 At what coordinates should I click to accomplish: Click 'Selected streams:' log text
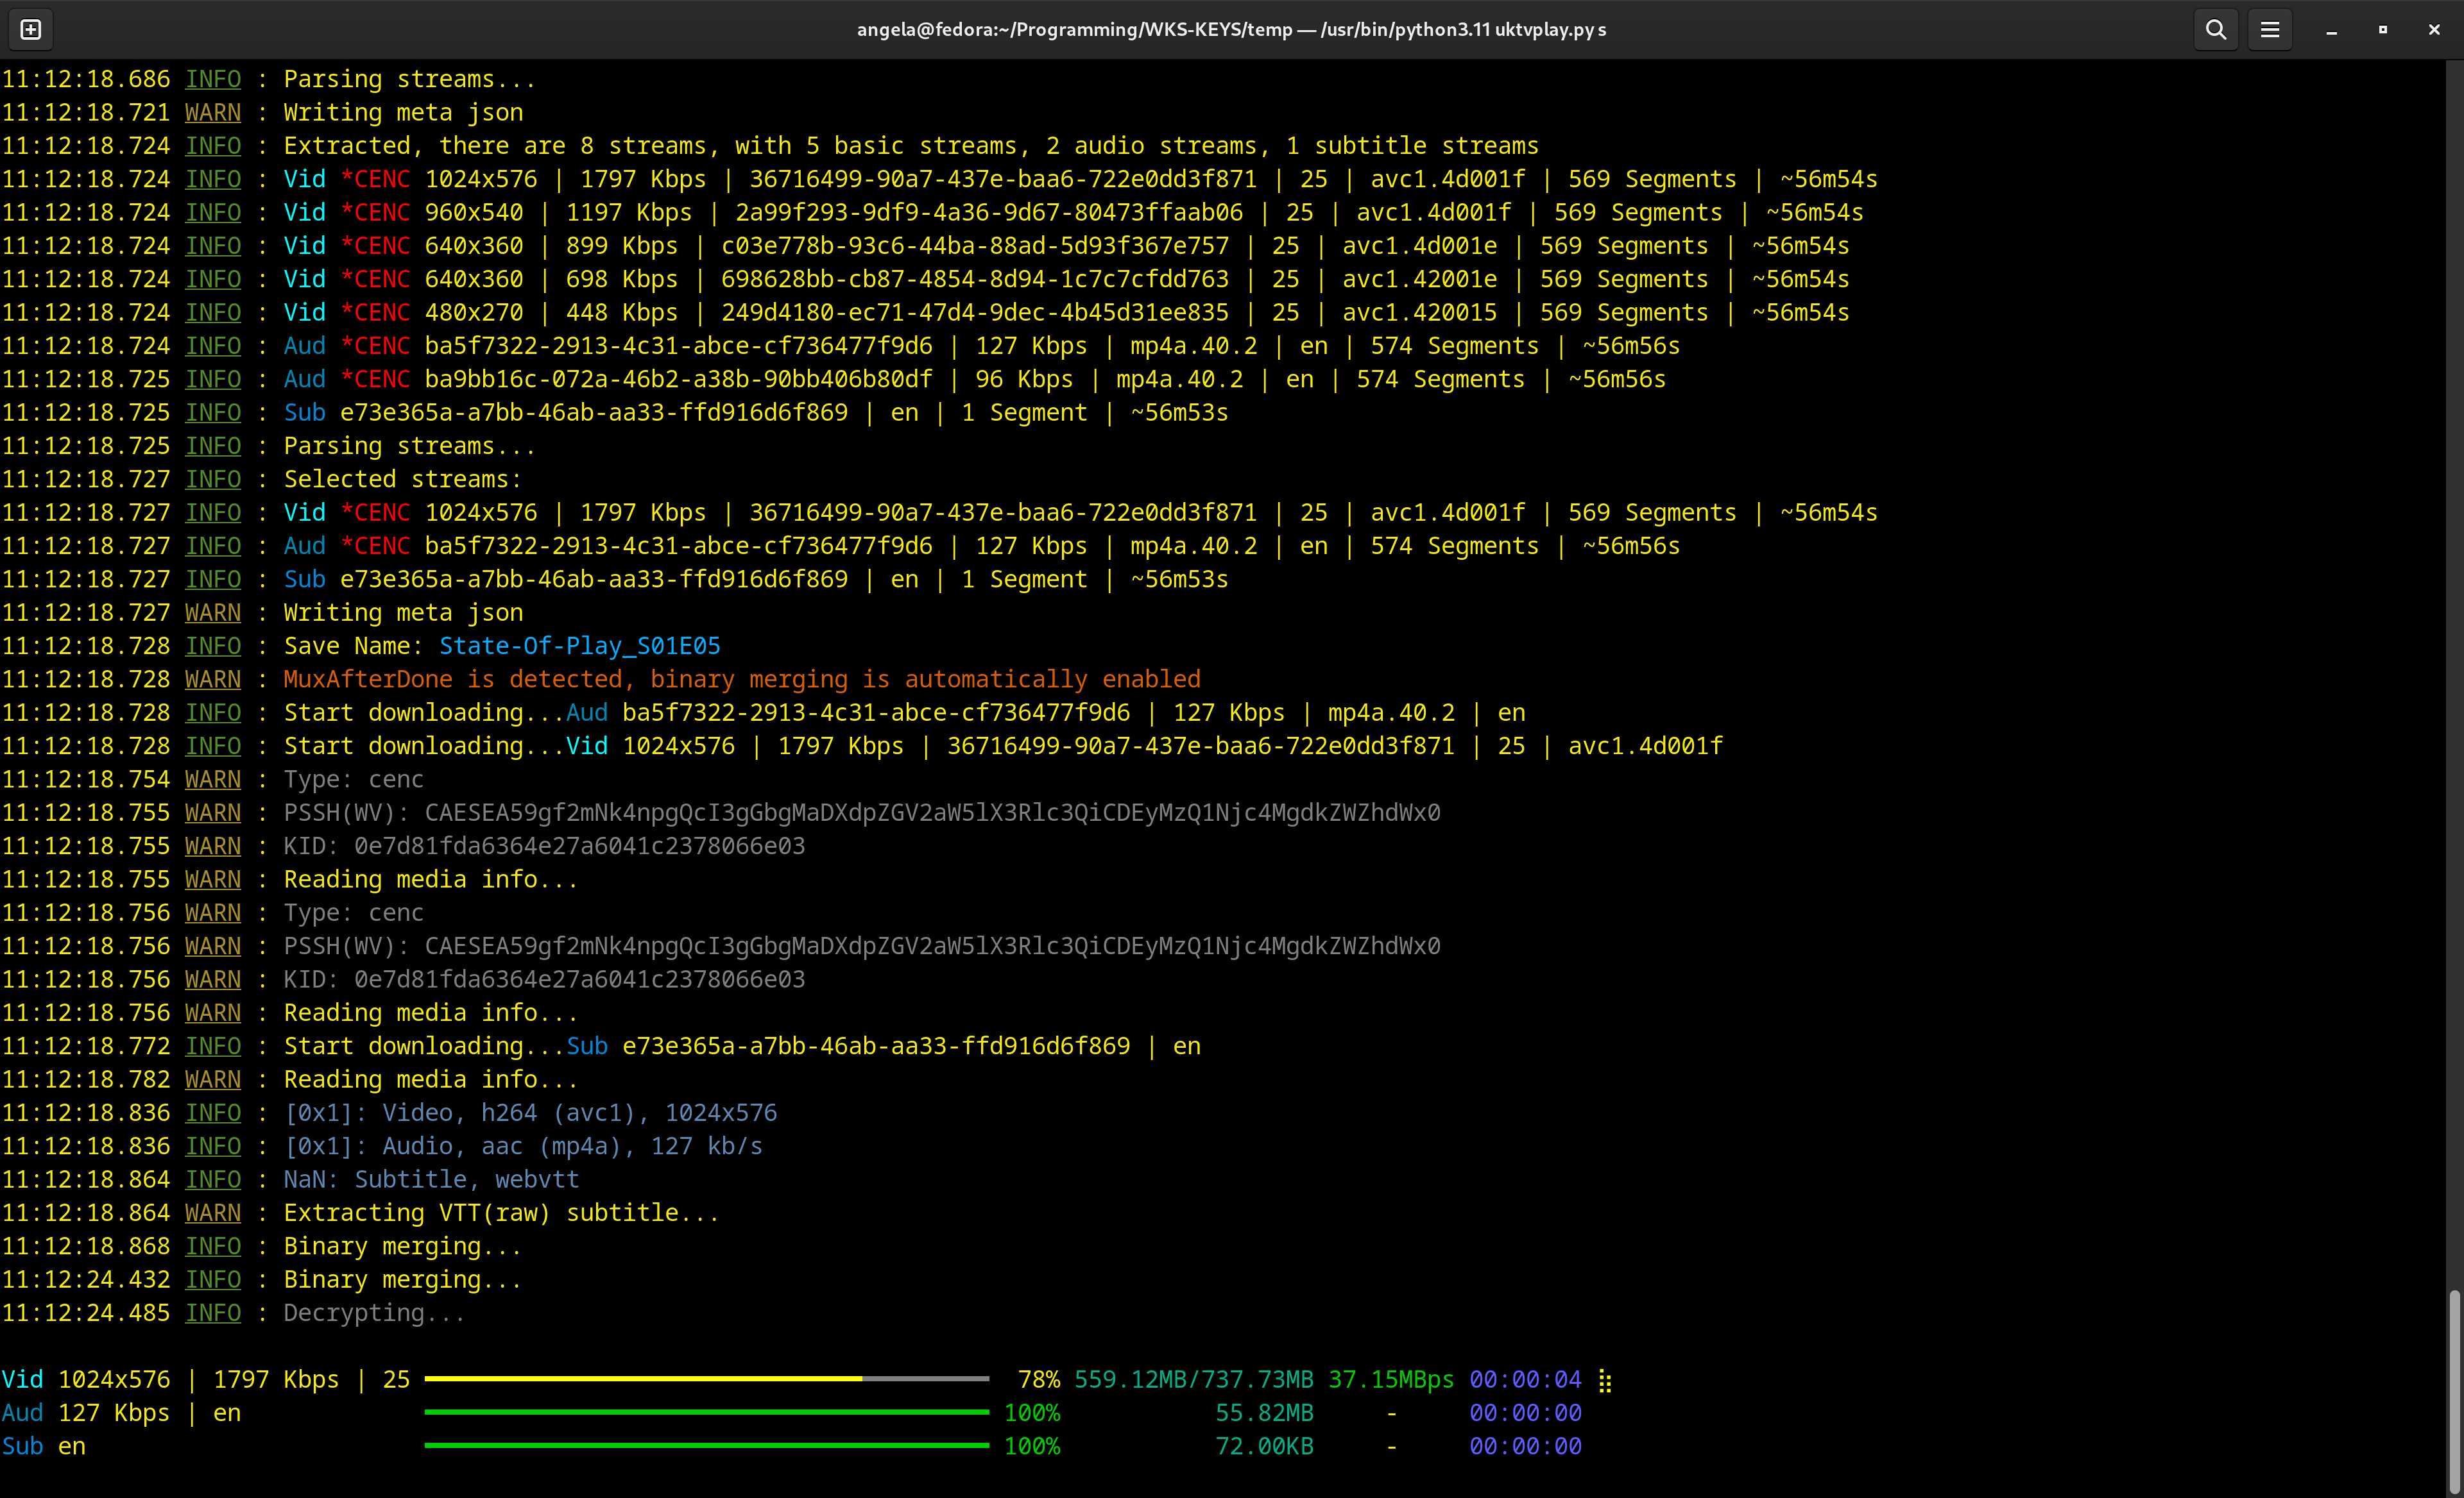pos(402,480)
